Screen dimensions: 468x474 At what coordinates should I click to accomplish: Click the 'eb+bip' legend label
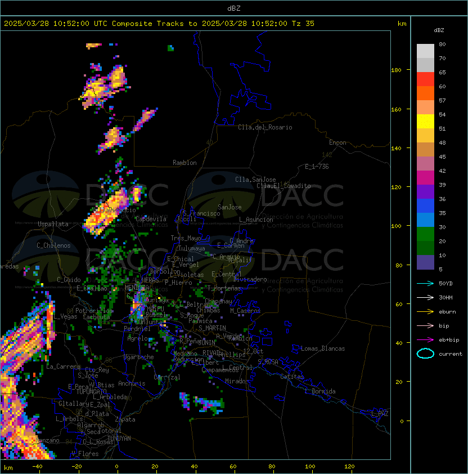[x=449, y=340]
